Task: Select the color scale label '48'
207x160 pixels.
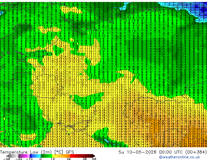Action: coord(94,159)
